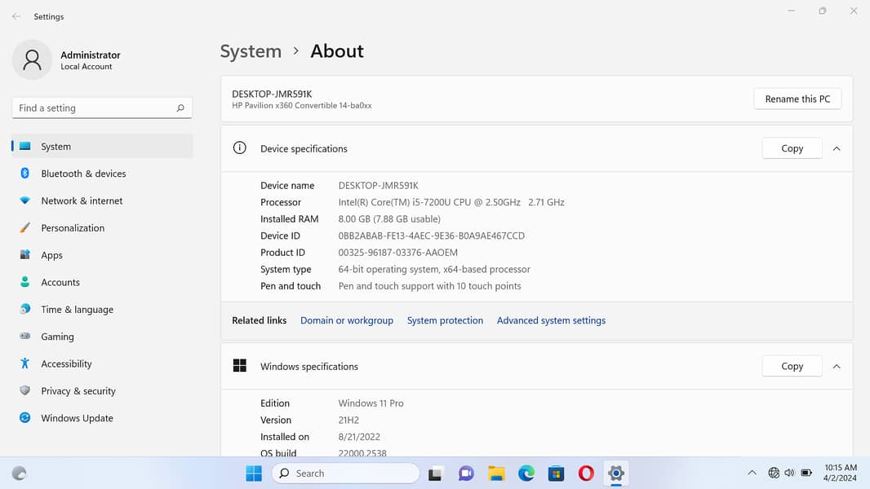Image resolution: width=870 pixels, height=489 pixels.
Task: Click the Windows Start button
Action: pyautogui.click(x=254, y=474)
